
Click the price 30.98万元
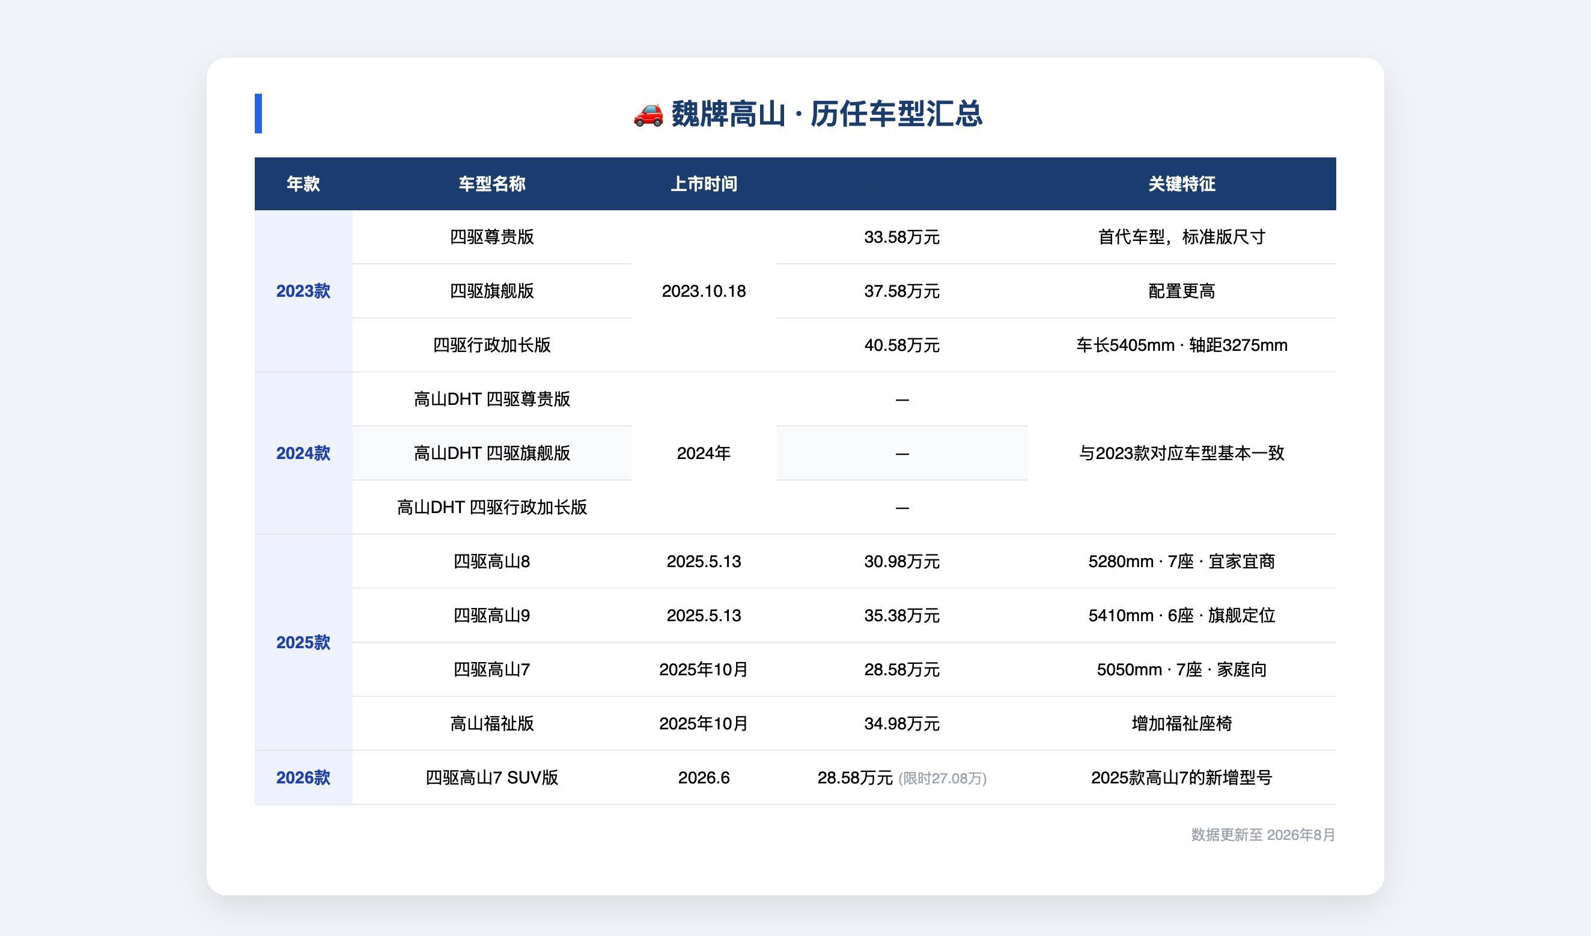pos(902,561)
